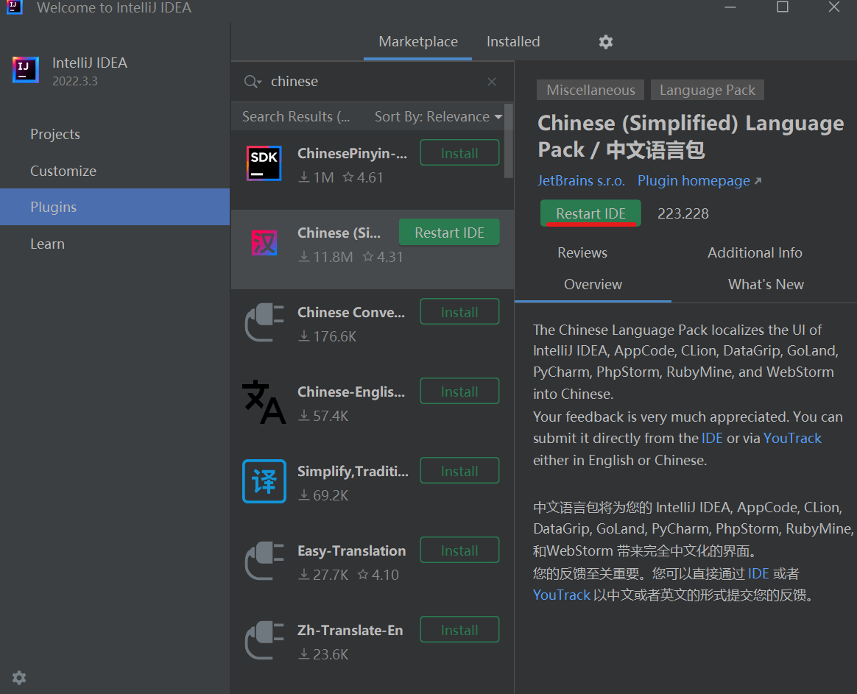
Task: Click the YouTrack link in Chinese description
Action: coord(561,595)
